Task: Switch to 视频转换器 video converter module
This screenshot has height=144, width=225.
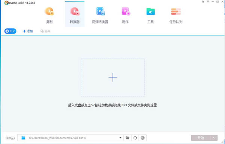Action: pos(100,15)
